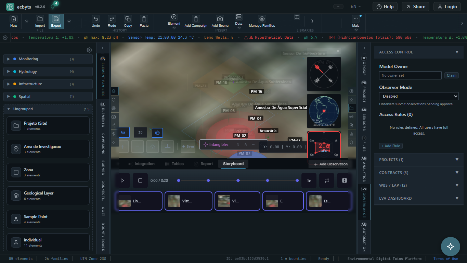Click the last keyframe marker on timeline
The height and width of the screenshot is (263, 467).
(x=297, y=180)
